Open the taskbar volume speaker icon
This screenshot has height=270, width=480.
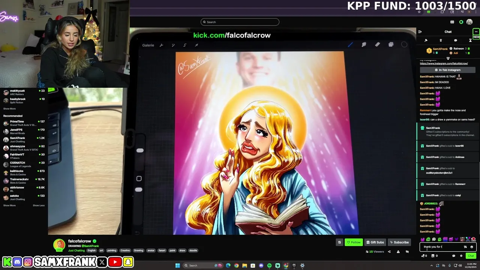(460, 265)
